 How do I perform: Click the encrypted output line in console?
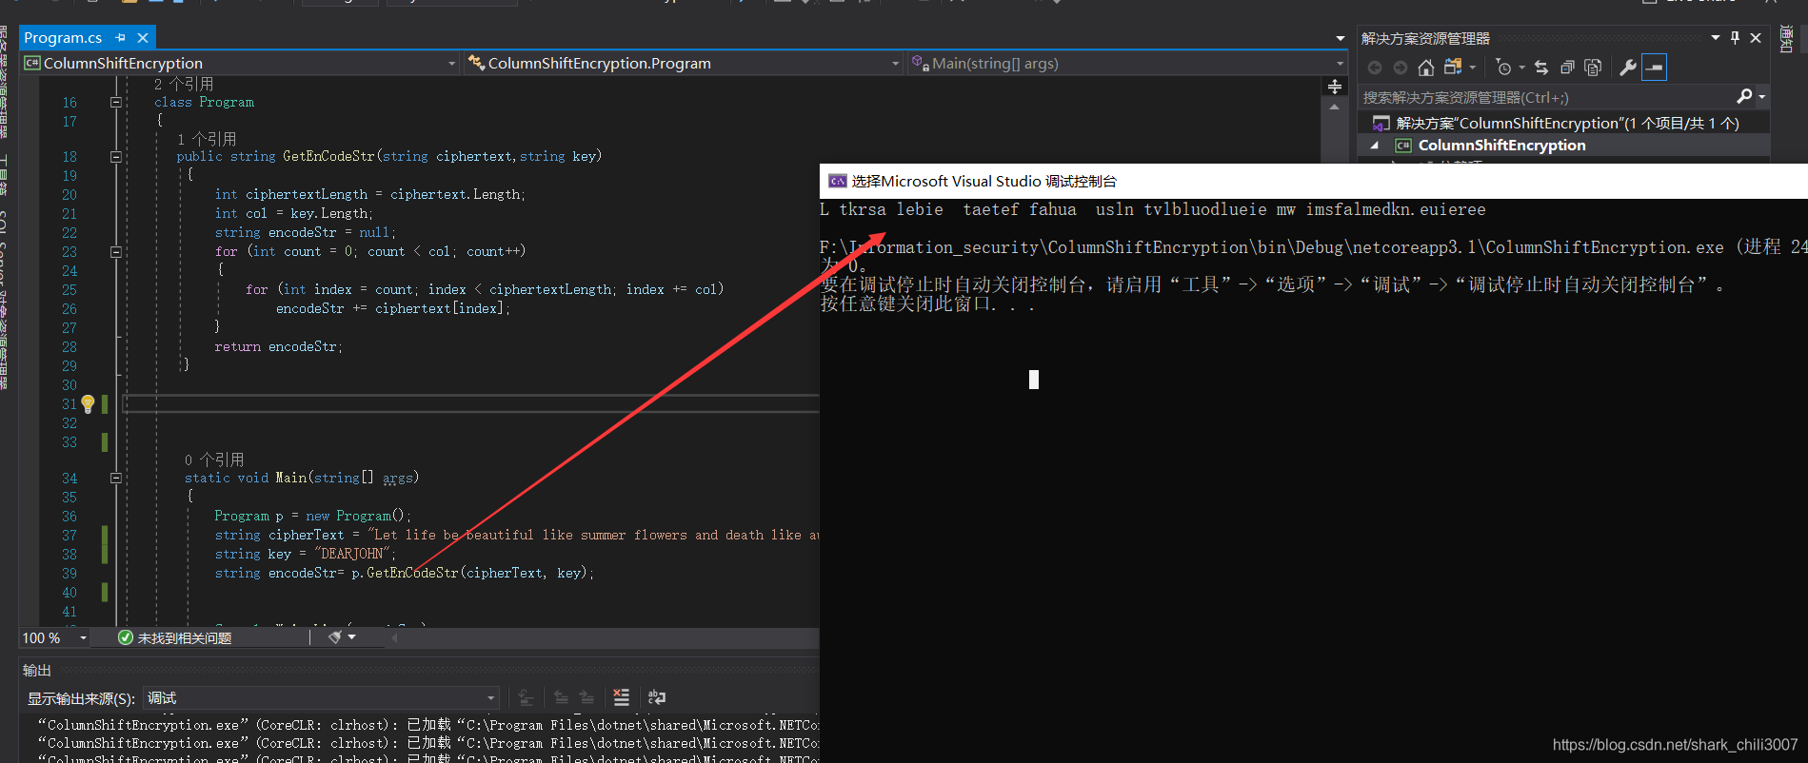(1152, 209)
